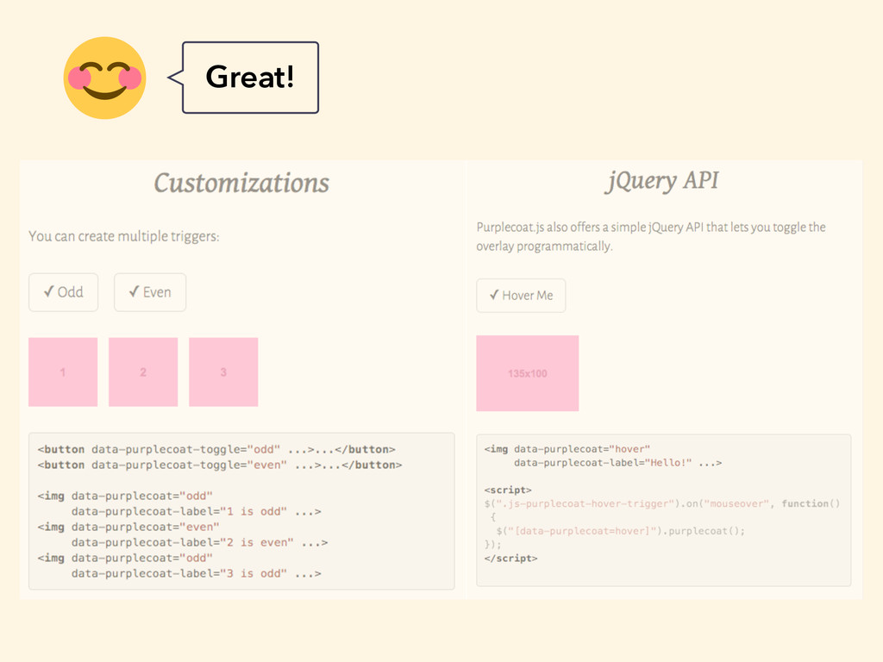Click code line data-purplecoat-label="2 is even"
This screenshot has height=662, width=883.
click(199, 543)
